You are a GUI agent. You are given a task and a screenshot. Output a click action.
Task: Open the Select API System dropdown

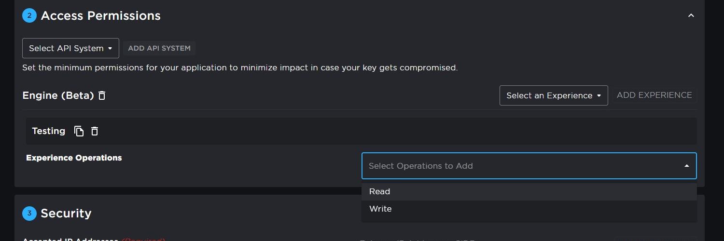coord(70,48)
